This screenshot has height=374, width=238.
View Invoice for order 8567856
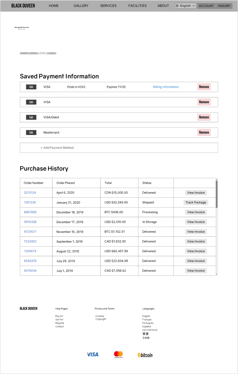[x=196, y=212]
